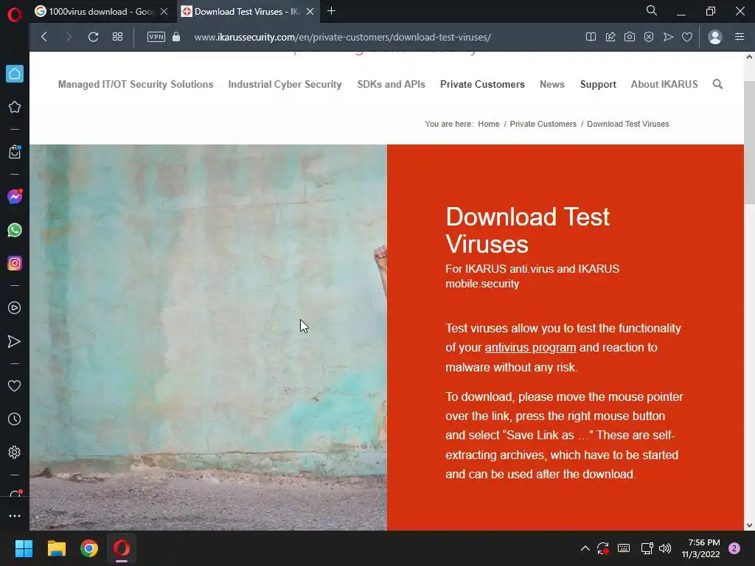Viewport: 755px width, 566px height.
Task: Open sidebar home icon
Action: tap(15, 74)
